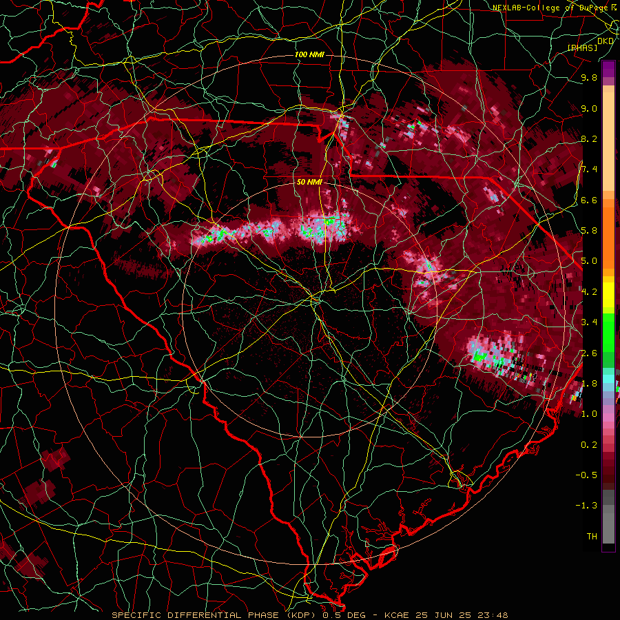Click the -0.5 value on the color scale
This screenshot has height=620, width=620.
pos(586,475)
